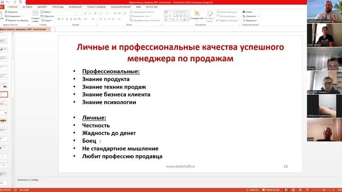Switch to ВИД ribbon tab

coord(138,7)
